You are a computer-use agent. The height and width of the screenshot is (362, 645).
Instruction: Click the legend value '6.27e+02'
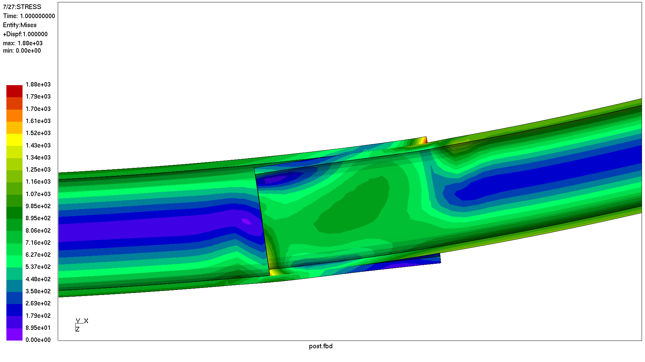[x=38, y=255]
